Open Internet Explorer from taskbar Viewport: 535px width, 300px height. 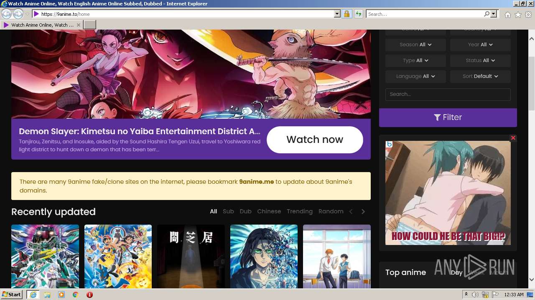pos(33,295)
